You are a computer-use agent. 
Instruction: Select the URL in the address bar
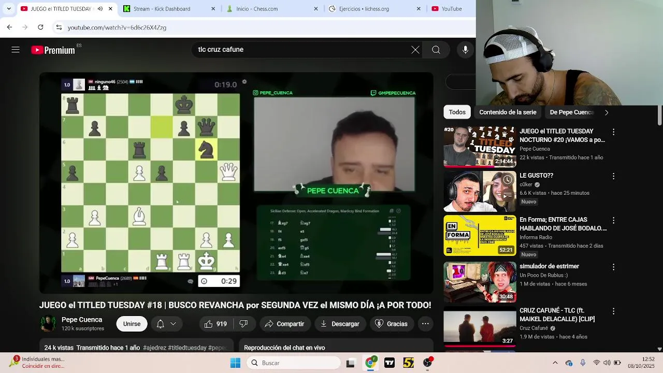117,27
